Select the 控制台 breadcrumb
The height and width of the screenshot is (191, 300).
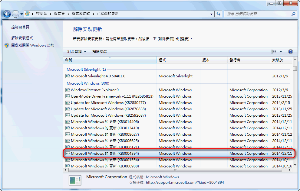click(41, 14)
